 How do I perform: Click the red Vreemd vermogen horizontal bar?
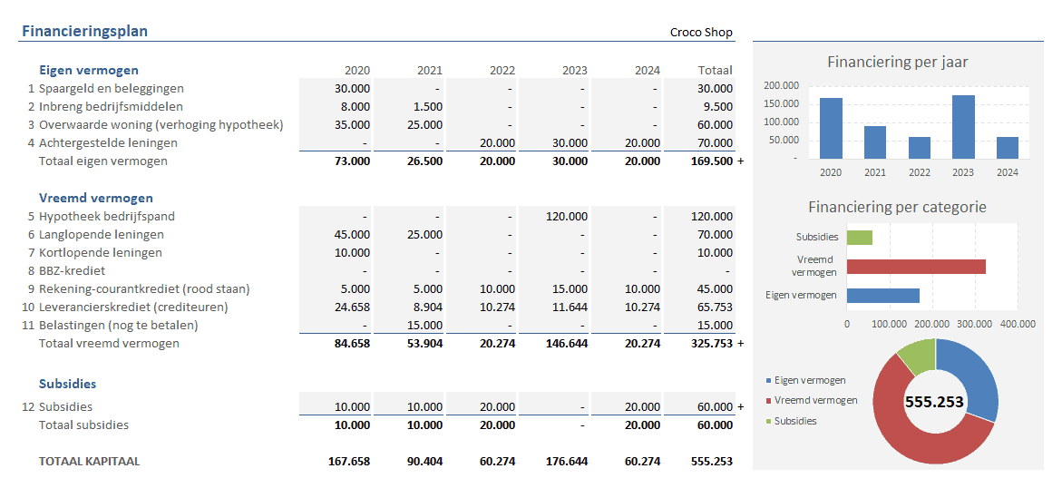coord(916,266)
